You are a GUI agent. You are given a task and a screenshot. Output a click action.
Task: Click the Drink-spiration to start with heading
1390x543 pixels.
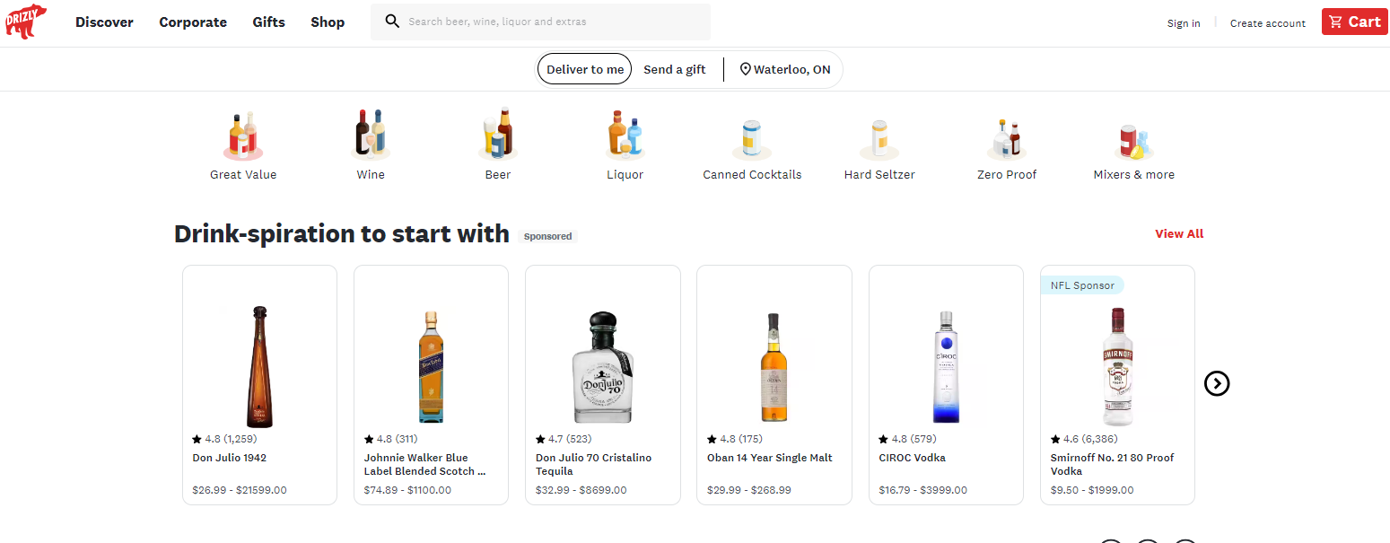[x=342, y=234]
